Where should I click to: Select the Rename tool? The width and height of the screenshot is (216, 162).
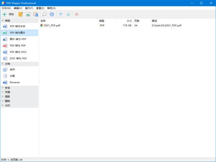point(19,82)
